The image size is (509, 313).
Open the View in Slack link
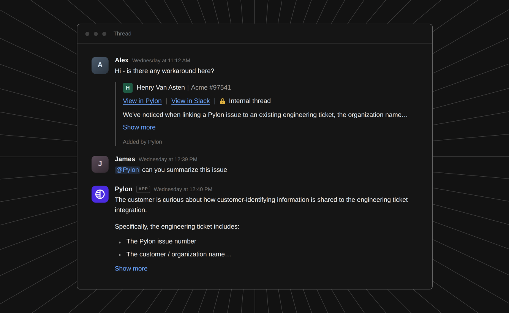190,101
